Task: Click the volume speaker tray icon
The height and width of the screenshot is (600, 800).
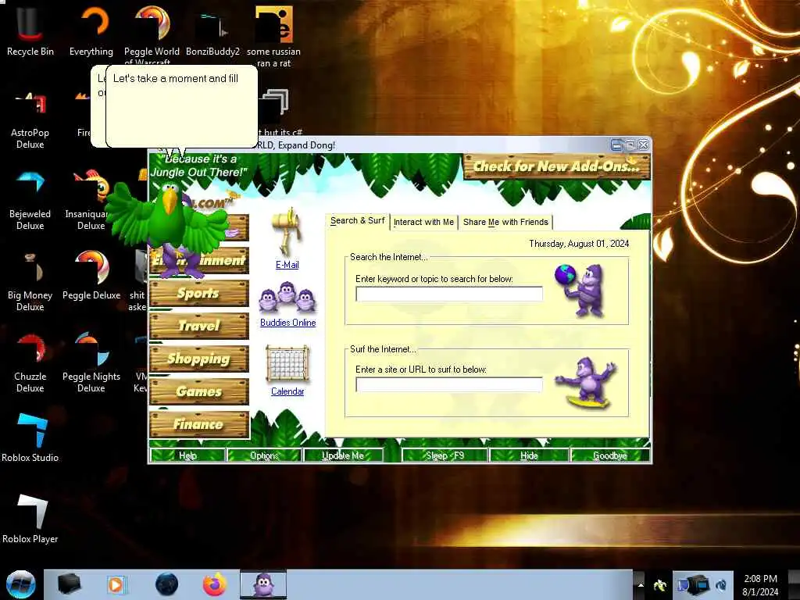Action: point(721,585)
